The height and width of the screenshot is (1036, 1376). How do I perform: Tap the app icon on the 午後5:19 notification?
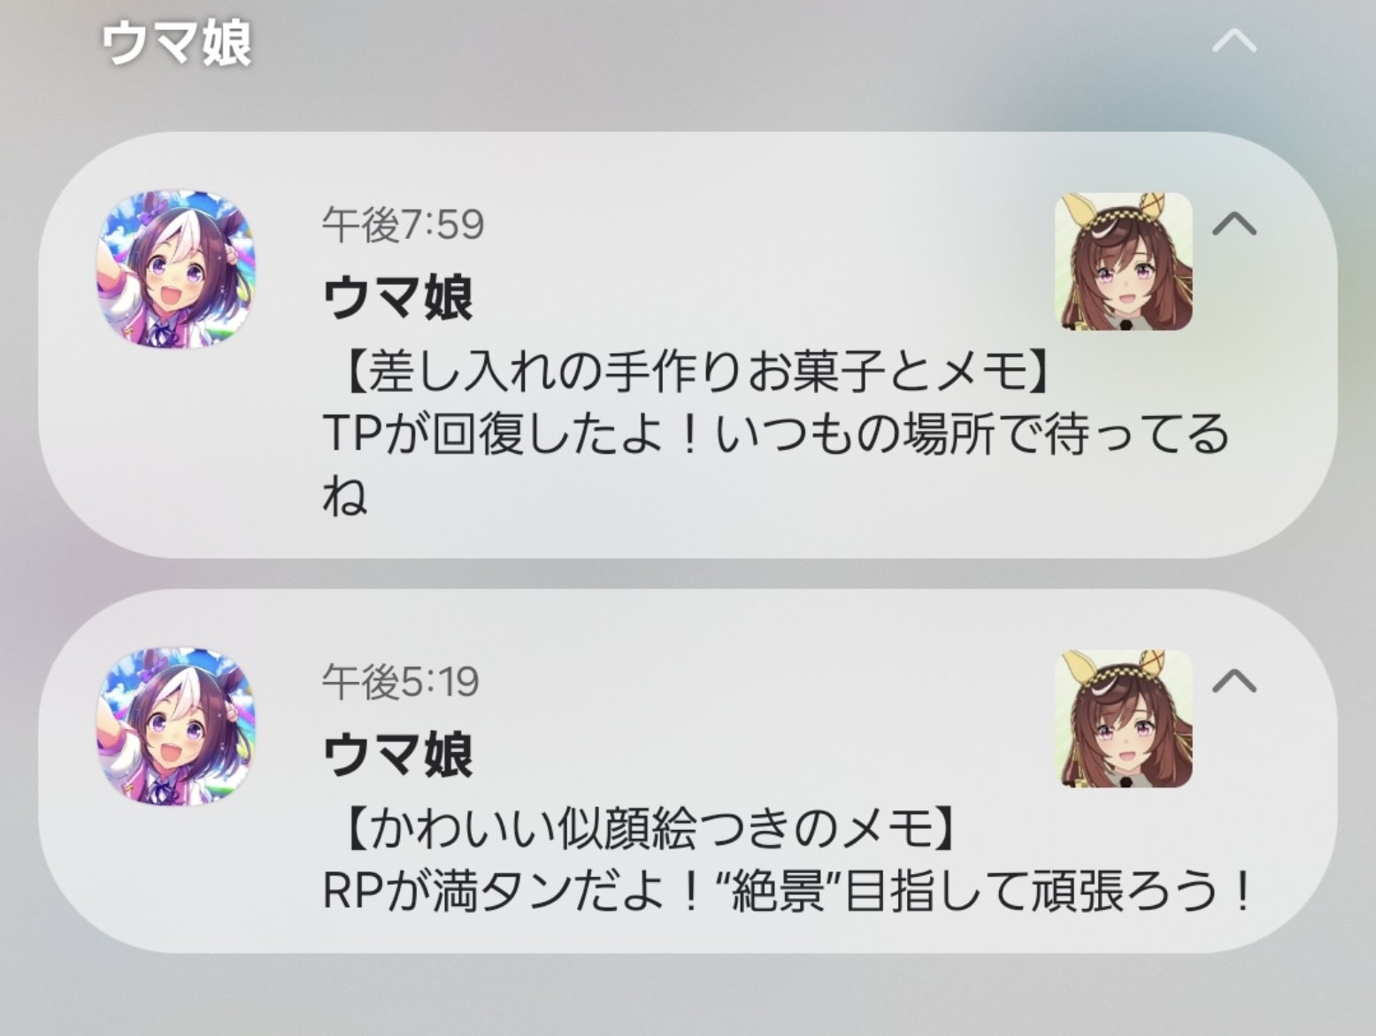(176, 726)
